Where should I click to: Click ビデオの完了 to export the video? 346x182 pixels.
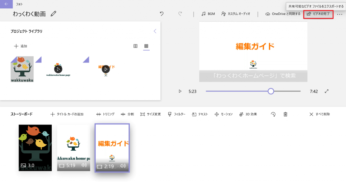point(318,14)
